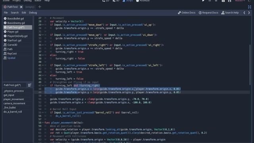Play the edited scene
The width and height of the screenshot is (254, 143).
pyautogui.click(x=223, y=1)
